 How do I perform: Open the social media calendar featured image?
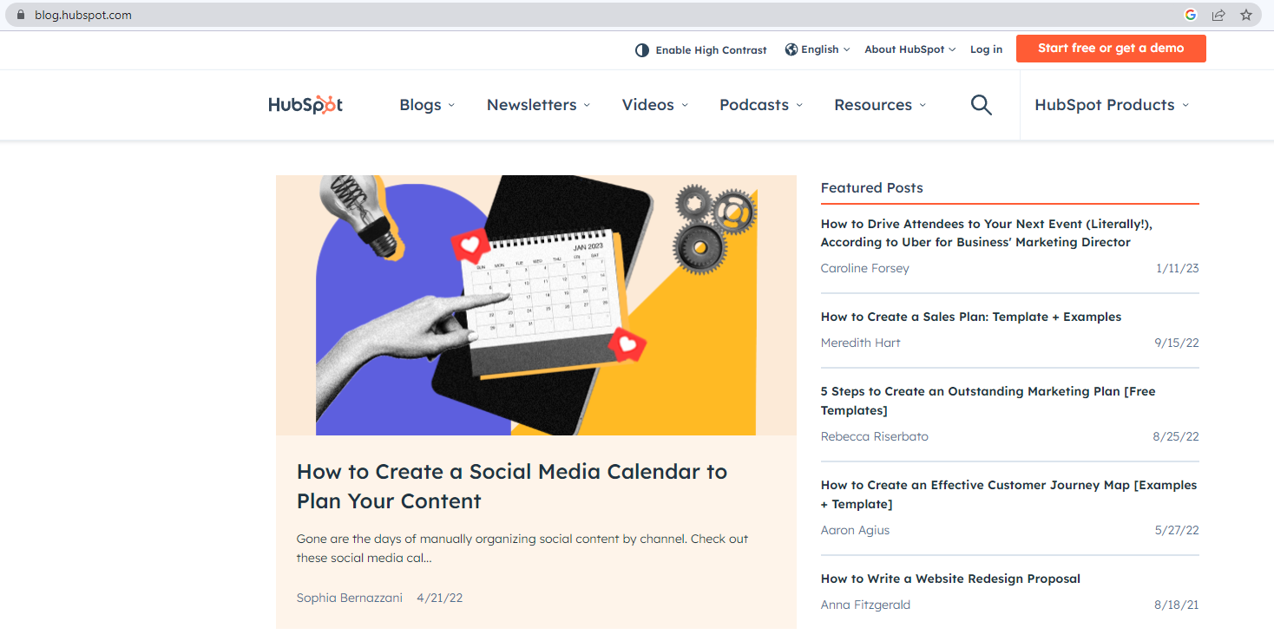pos(536,305)
